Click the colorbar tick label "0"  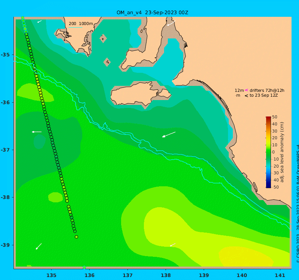coord(274,152)
